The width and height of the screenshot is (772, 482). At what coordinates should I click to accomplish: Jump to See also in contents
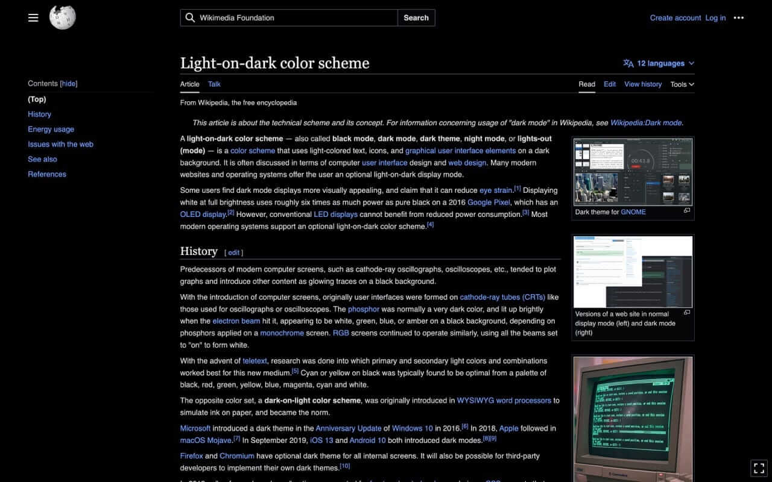click(42, 160)
